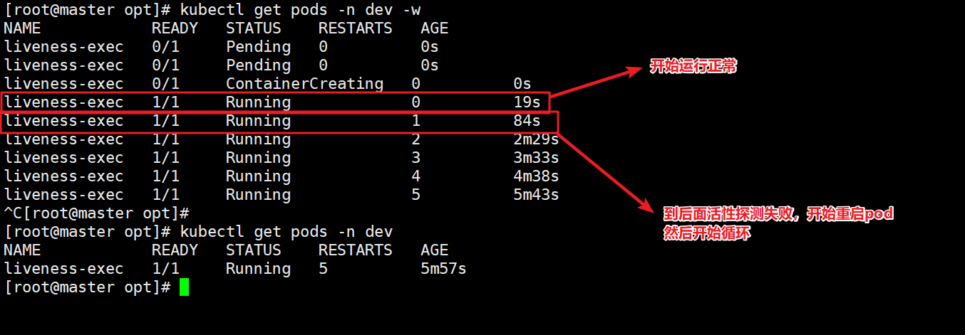Click "liveness-exec" in the 5m57s row

click(x=63, y=269)
